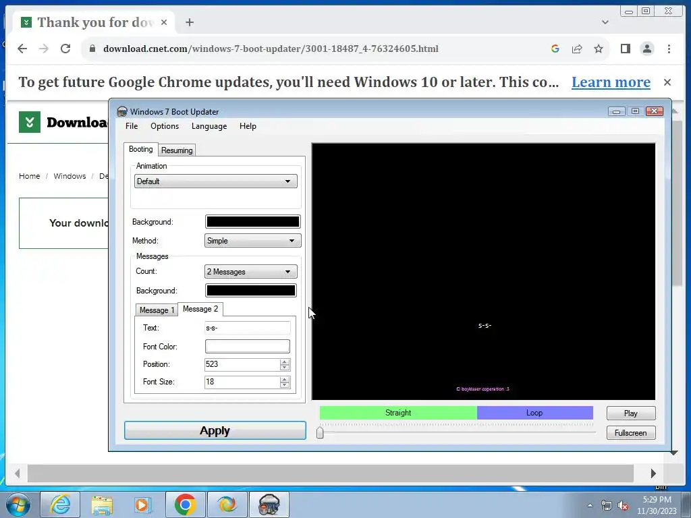Open Windows Explorer from taskbar
The height and width of the screenshot is (518, 691).
pyautogui.click(x=101, y=505)
